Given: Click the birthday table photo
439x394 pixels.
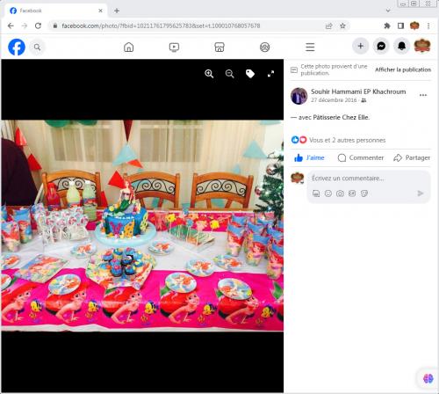Looking at the screenshot, I should (142, 225).
